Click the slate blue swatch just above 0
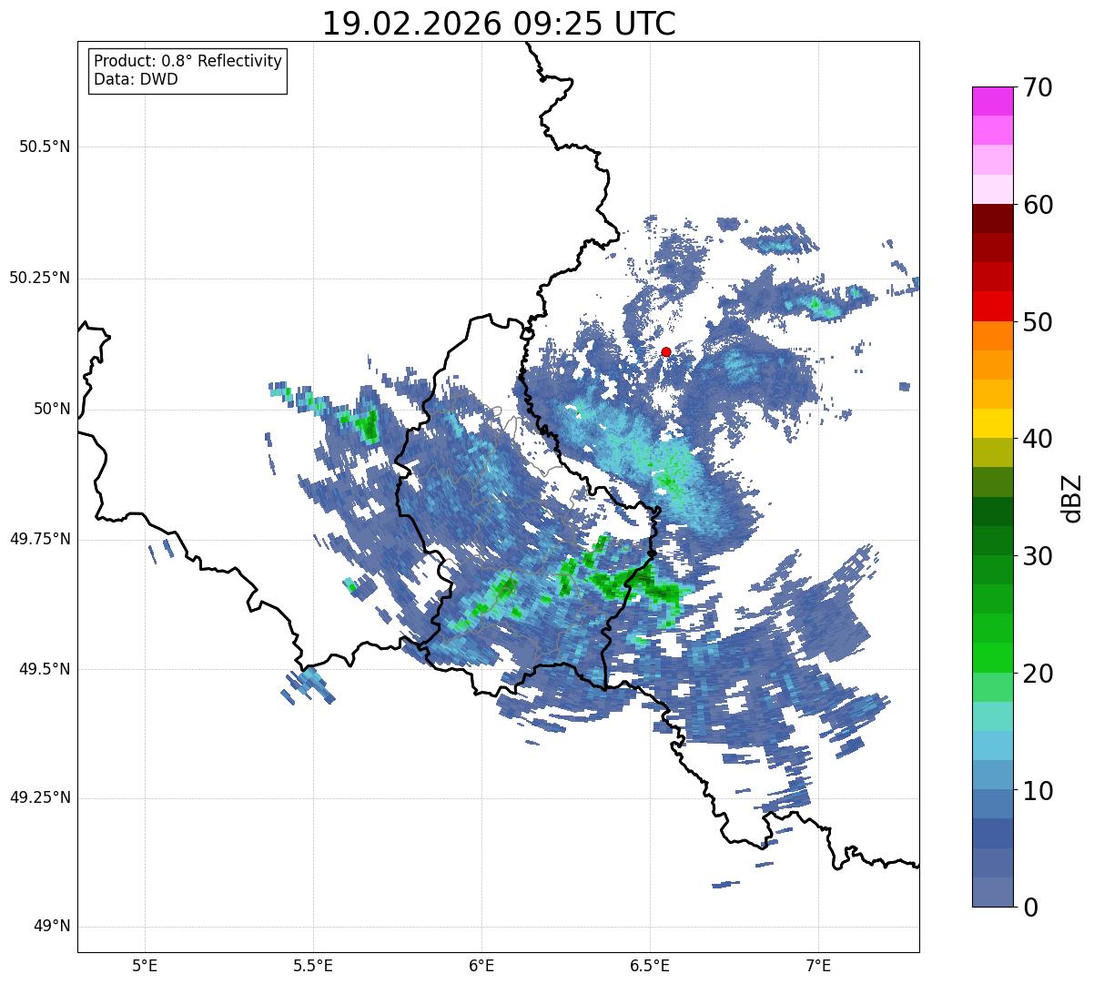Image resolution: width=1094 pixels, height=984 pixels. tap(993, 892)
